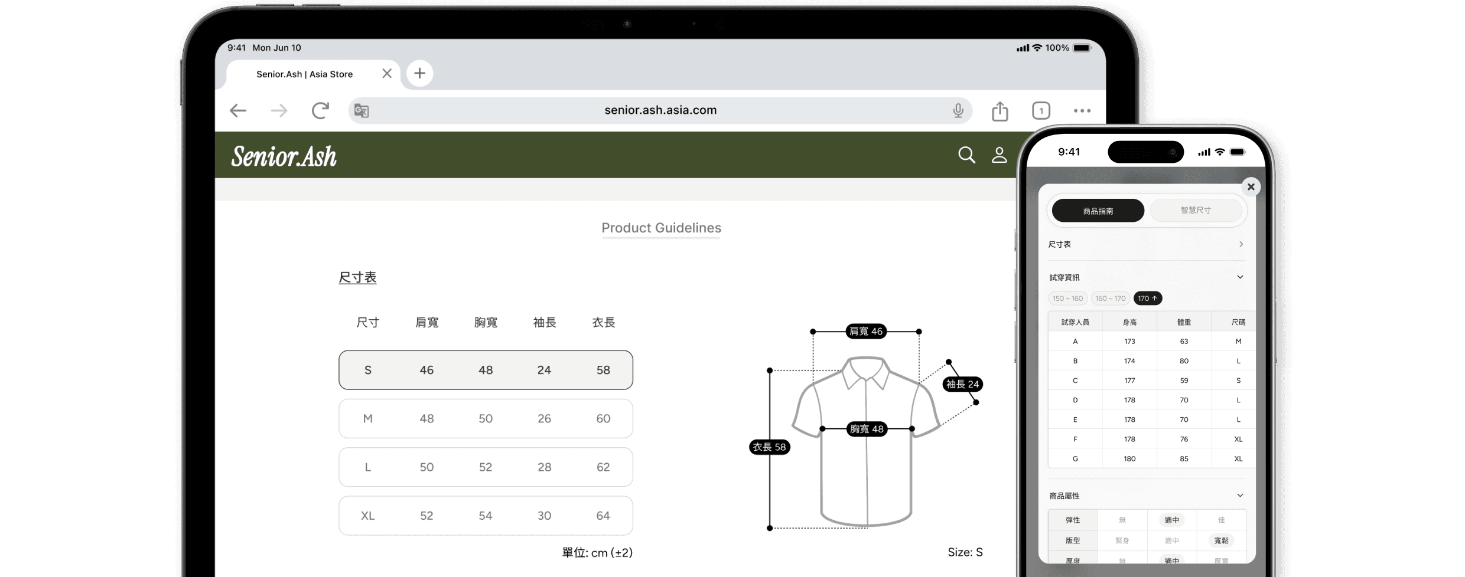Screen dimensions: 1465x577
Task: Open the translate icon in the address bar
Action: click(x=362, y=110)
